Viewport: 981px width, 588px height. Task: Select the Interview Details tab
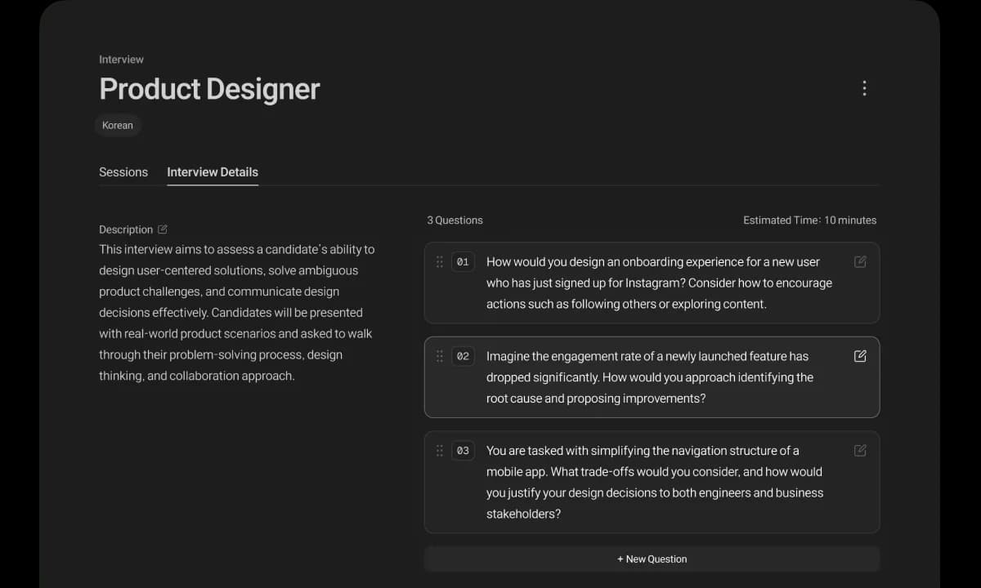[x=213, y=172]
